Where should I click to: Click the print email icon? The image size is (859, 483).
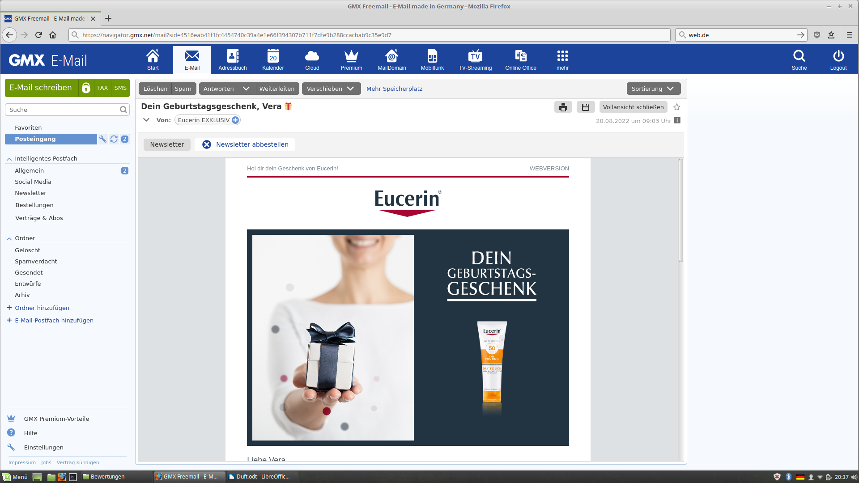pos(563,107)
